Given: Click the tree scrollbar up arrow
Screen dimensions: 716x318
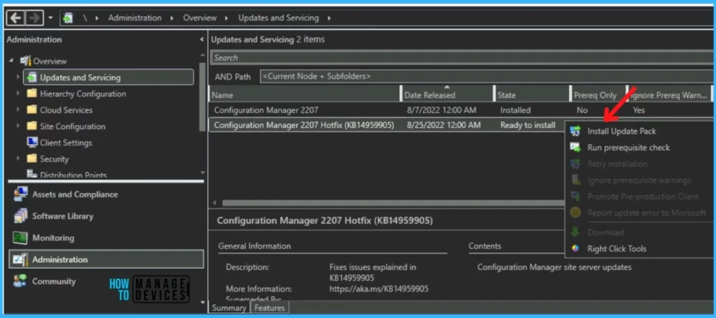Looking at the screenshot, I should (202, 54).
